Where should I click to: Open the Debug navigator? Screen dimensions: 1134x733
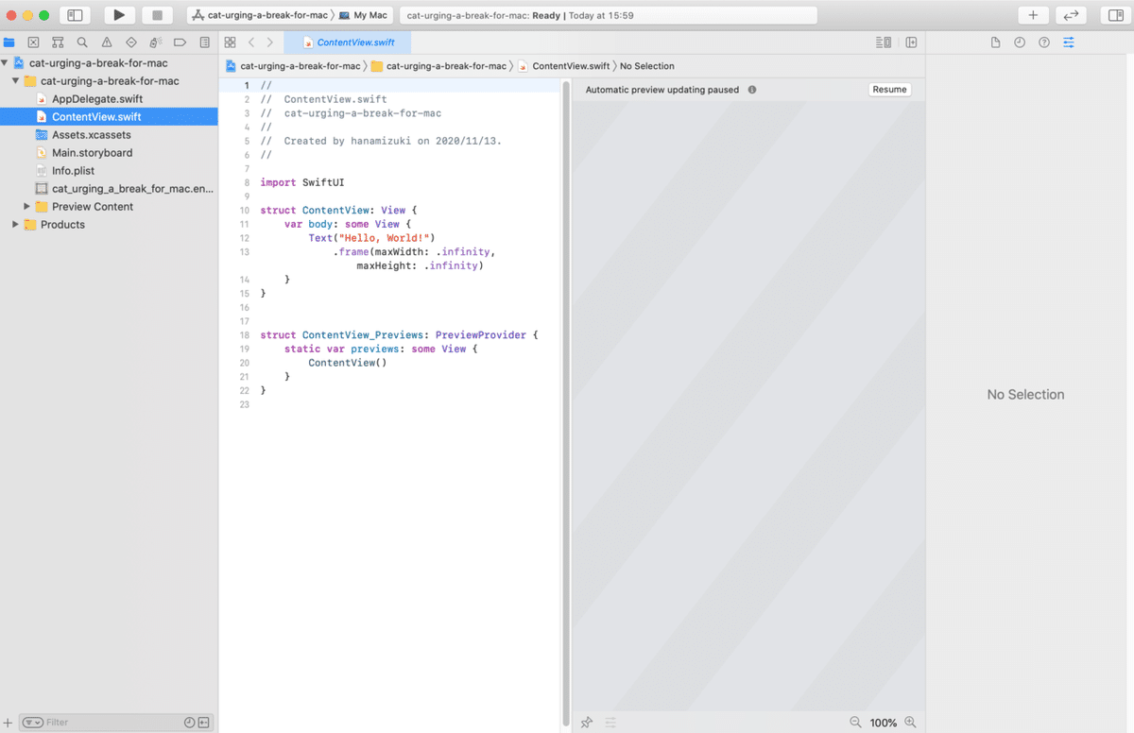[155, 43]
